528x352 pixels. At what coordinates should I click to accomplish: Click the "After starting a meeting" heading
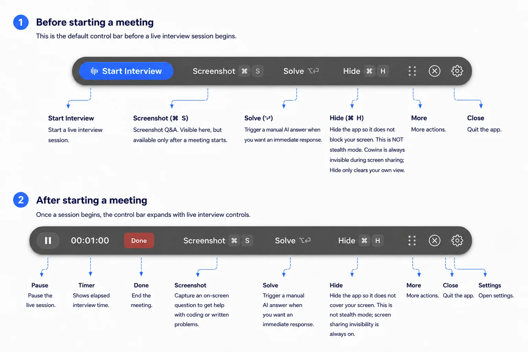(92, 200)
